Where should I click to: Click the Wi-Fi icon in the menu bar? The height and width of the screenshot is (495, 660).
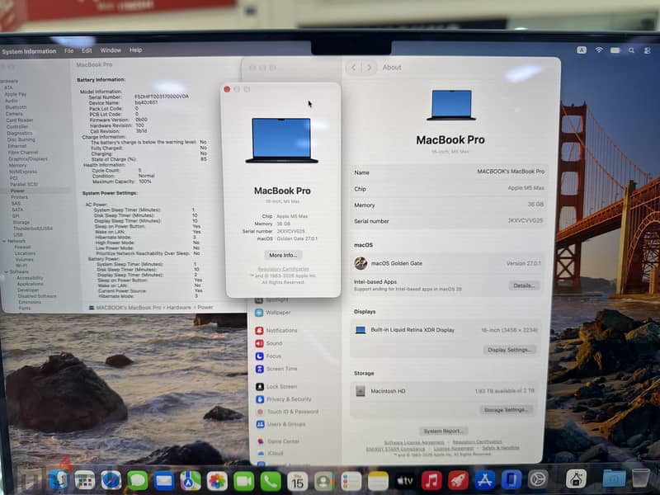pos(599,50)
